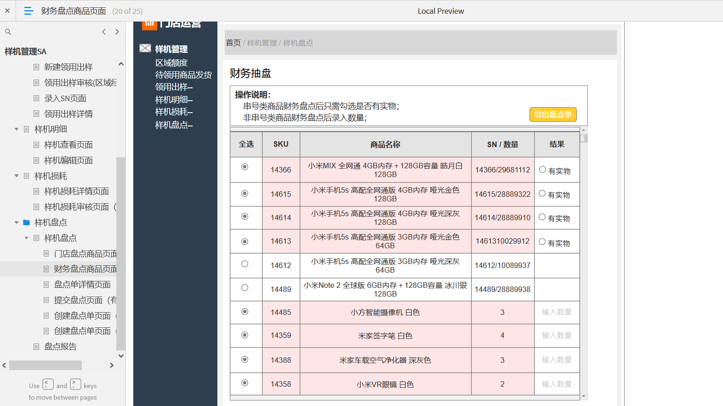Open 盘点单详情页面 in tree
This screenshot has width=723, height=406.
tap(82, 285)
